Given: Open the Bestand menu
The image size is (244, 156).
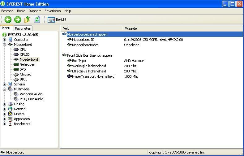Looking at the screenshot, I should 7,11.
